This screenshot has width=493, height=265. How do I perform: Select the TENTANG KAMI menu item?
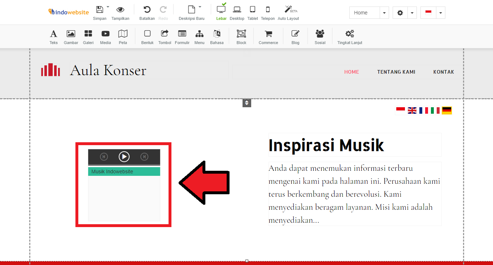[396, 72]
